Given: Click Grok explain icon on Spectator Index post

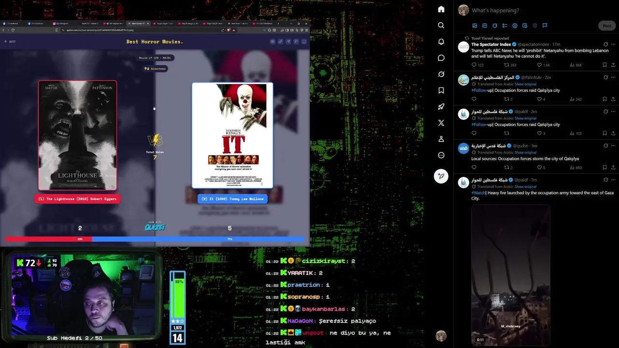Looking at the screenshot, I should click(x=605, y=44).
